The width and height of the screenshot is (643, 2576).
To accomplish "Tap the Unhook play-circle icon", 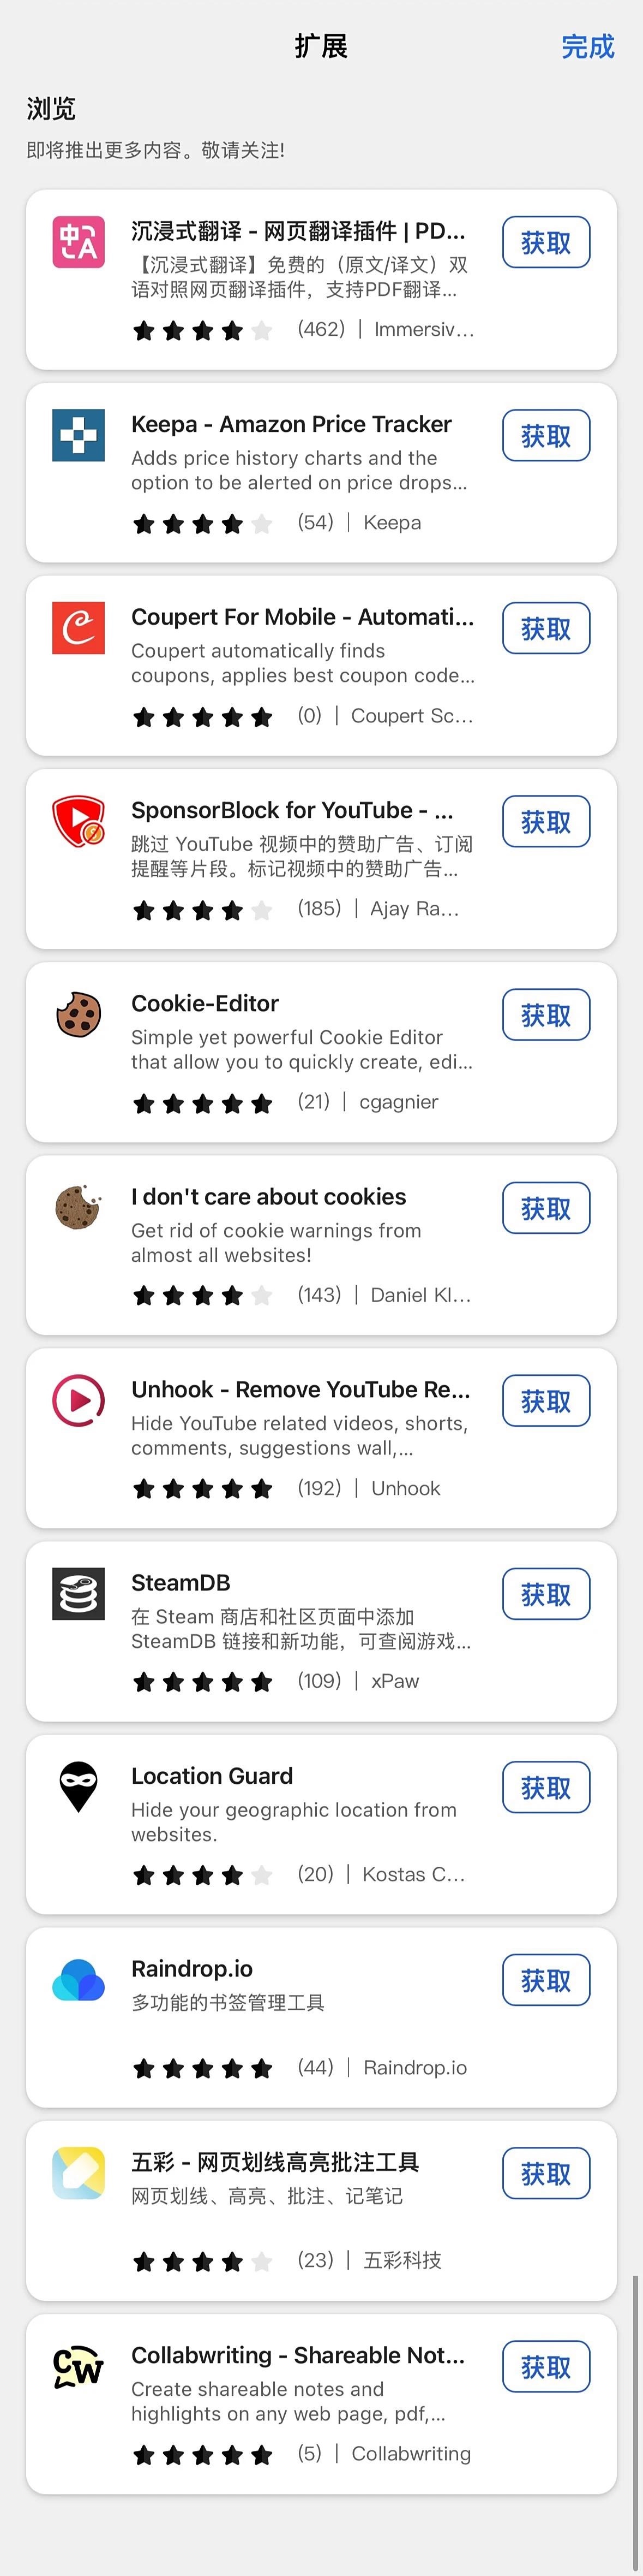I will point(78,1400).
